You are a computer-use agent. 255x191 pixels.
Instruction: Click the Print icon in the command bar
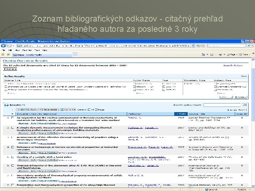pyautogui.click(x=220, y=54)
